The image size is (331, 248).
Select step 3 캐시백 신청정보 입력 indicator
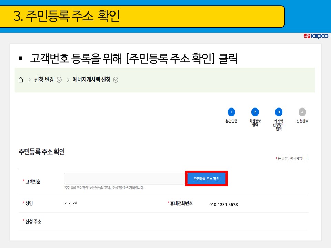pos(279,112)
